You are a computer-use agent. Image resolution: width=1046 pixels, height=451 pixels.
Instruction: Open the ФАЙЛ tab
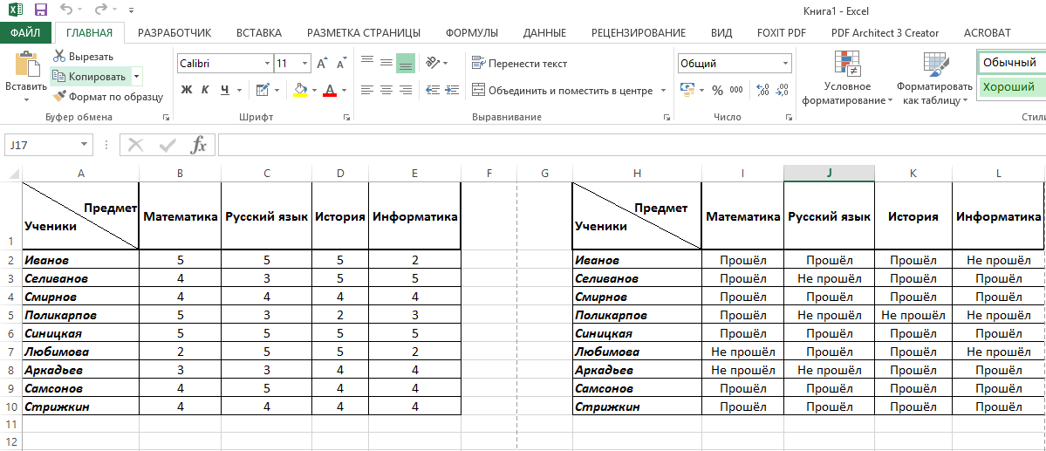[25, 32]
